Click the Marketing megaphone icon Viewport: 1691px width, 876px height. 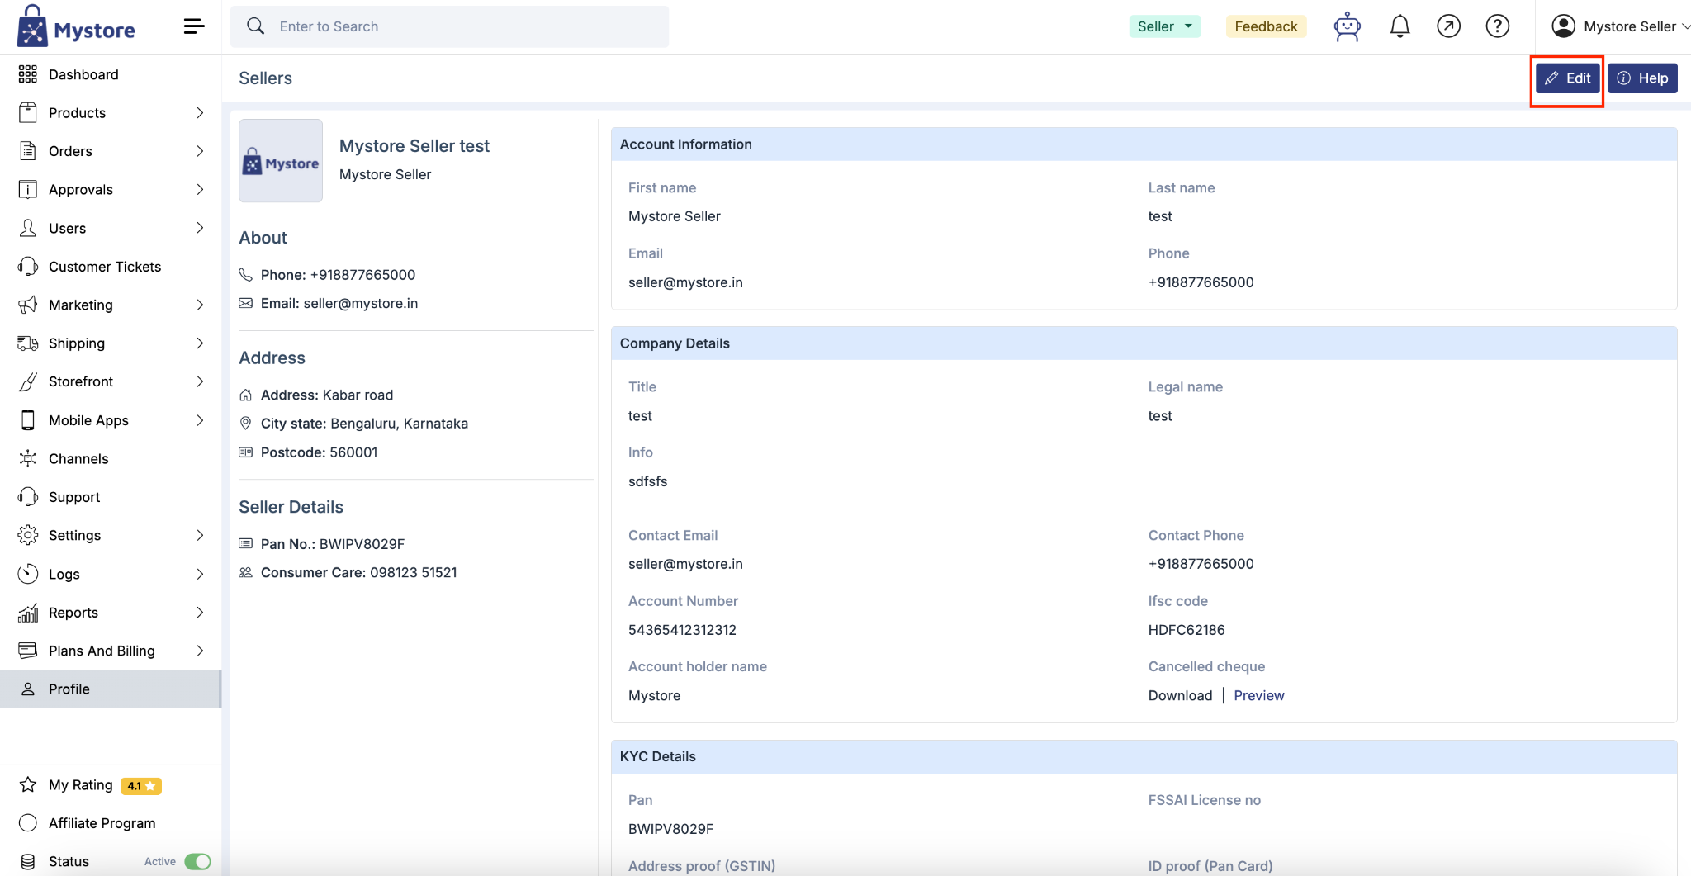28,305
